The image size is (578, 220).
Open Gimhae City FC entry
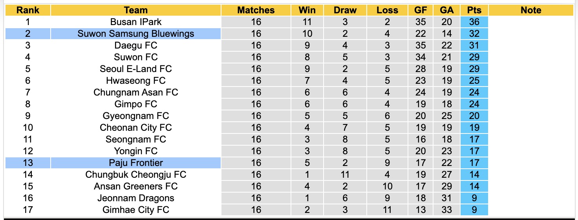point(136,210)
